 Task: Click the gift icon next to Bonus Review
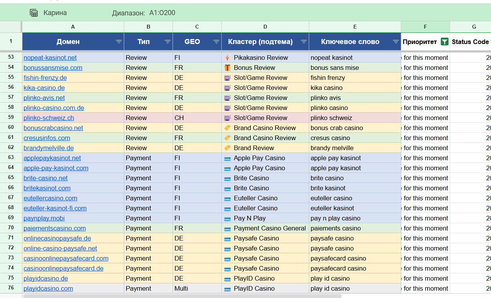coord(227,68)
